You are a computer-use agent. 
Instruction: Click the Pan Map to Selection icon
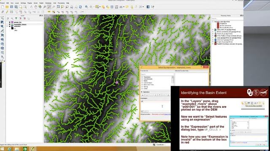pyautogui.click(x=40, y=7)
